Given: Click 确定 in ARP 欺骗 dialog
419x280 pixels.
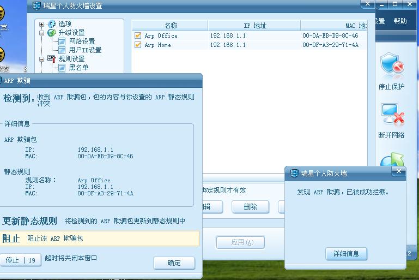Looking at the screenshot, I should coord(174,263).
